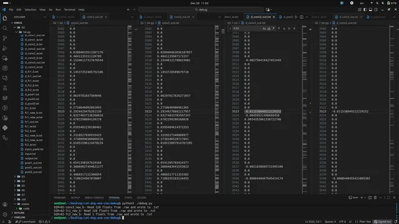
Task: Click Signed out status bar item
Action: 382,222
